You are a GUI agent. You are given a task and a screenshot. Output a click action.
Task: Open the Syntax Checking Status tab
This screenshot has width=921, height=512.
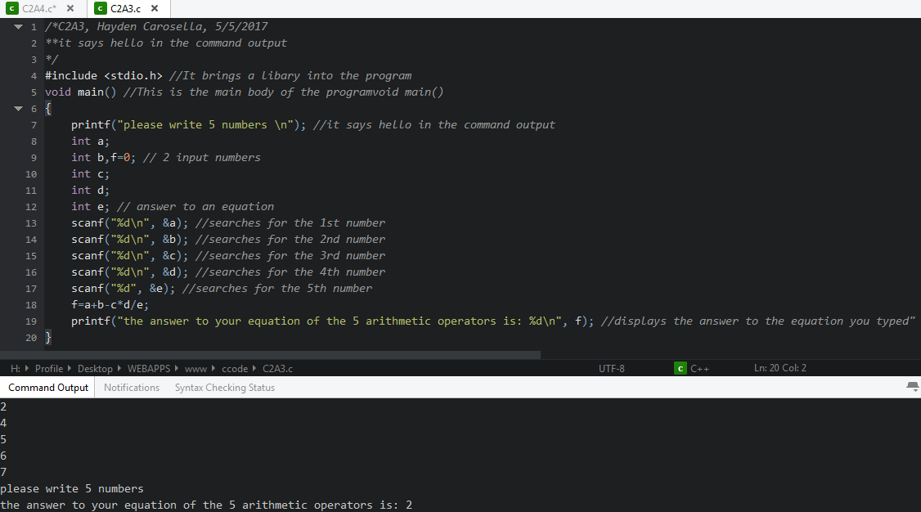point(224,387)
